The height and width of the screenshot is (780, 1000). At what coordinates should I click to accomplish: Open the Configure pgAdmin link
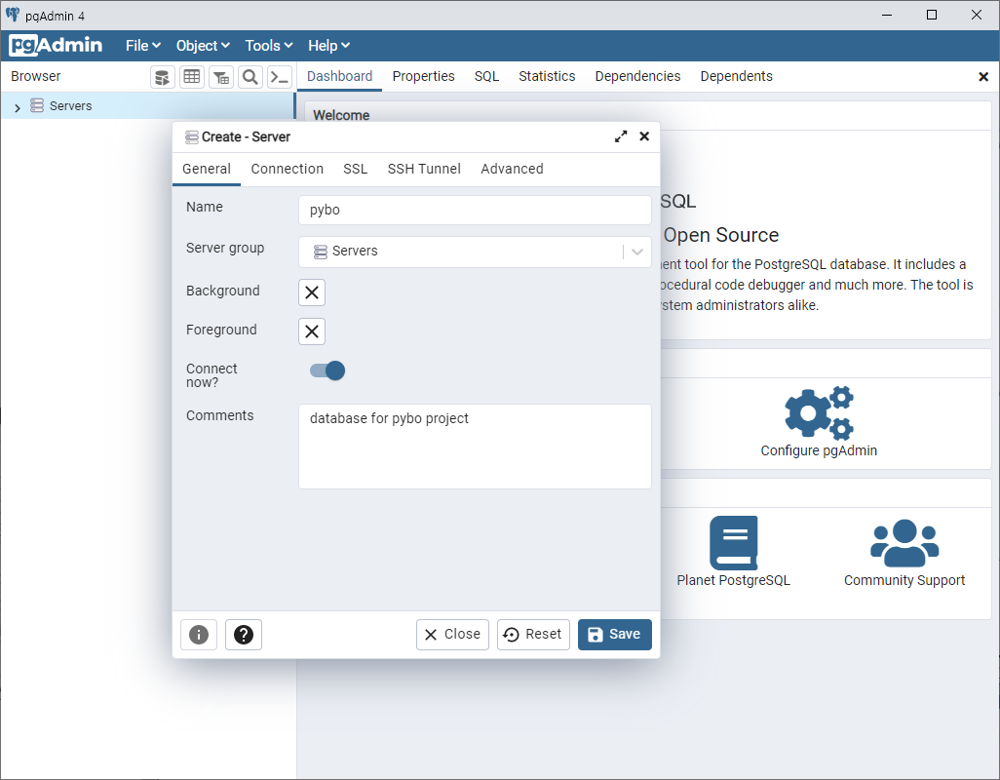819,450
